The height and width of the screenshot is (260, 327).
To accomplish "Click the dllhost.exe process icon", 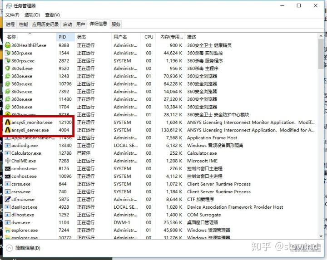I will coord(8,215).
